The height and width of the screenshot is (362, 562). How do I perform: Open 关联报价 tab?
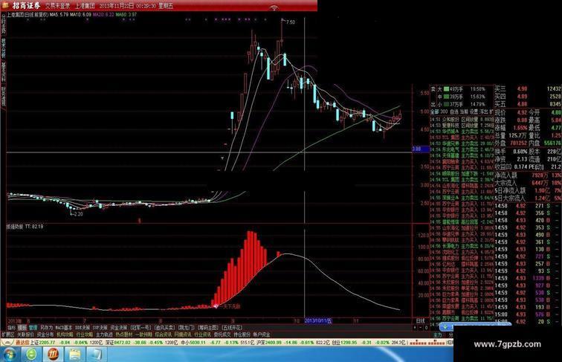[26, 334]
